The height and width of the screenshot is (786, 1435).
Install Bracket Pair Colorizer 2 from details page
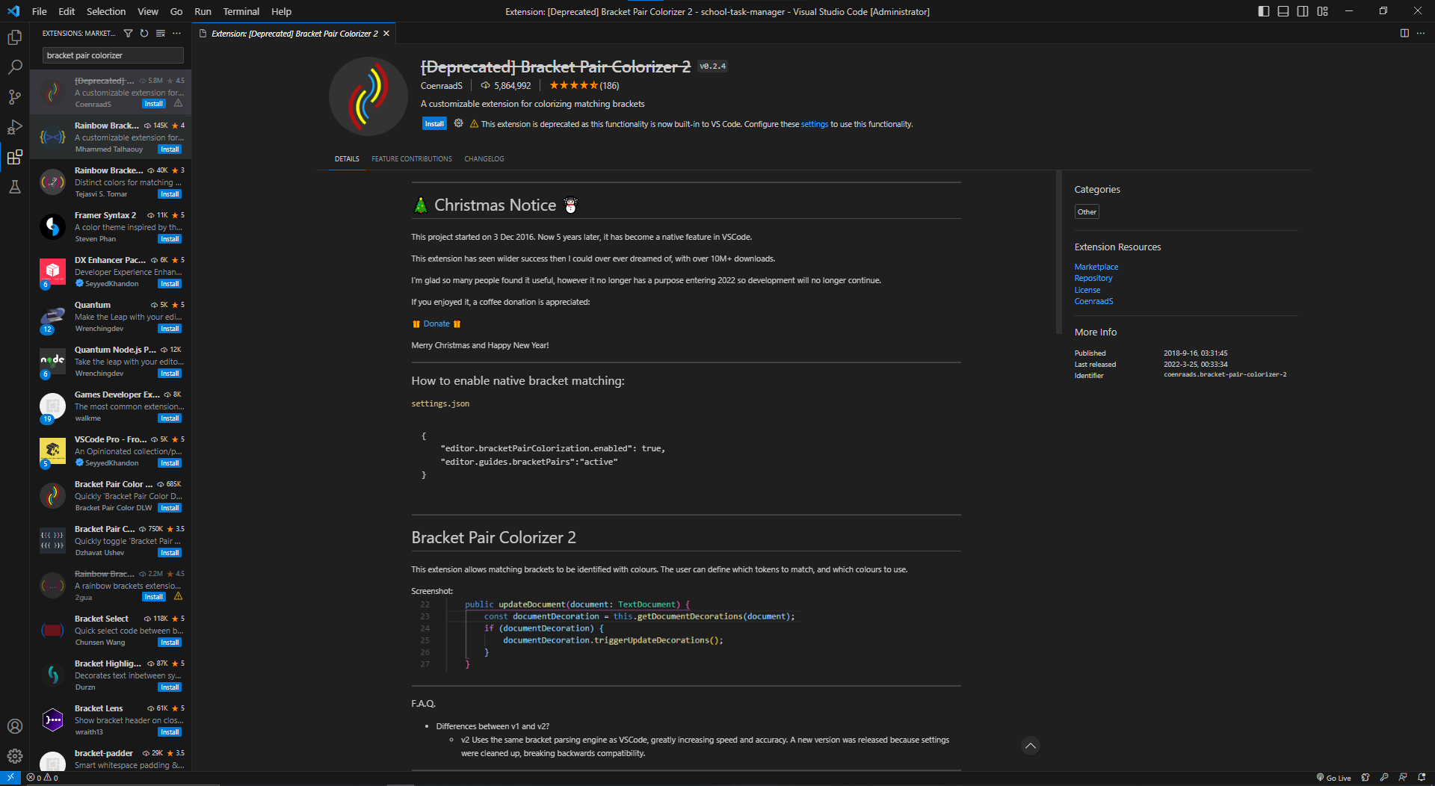(x=434, y=124)
